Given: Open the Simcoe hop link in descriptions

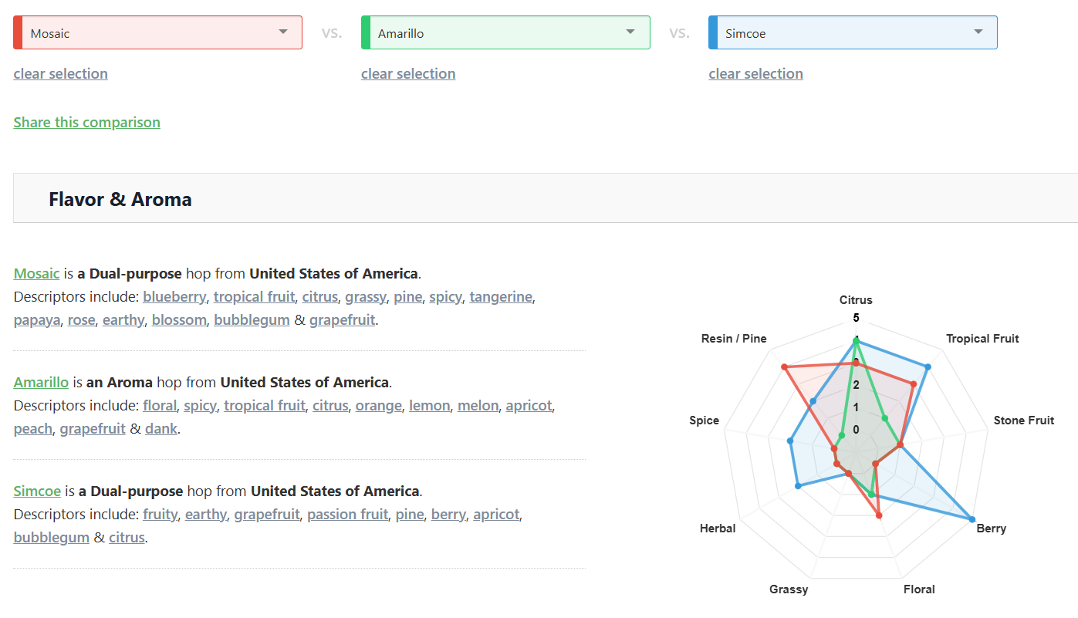Looking at the screenshot, I should pyautogui.click(x=37, y=491).
